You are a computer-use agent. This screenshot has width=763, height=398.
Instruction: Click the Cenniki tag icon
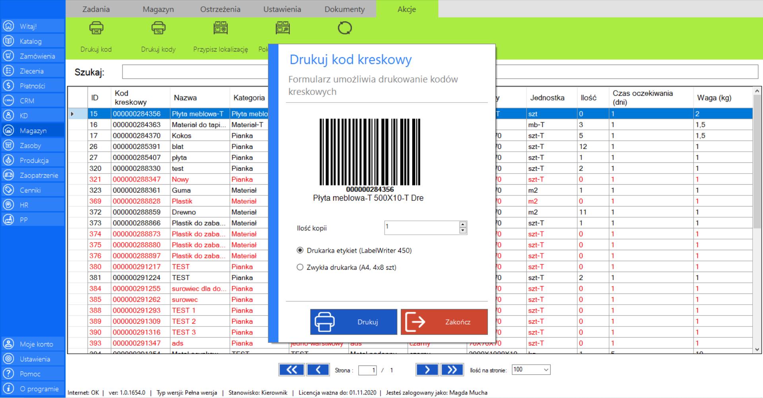point(8,190)
